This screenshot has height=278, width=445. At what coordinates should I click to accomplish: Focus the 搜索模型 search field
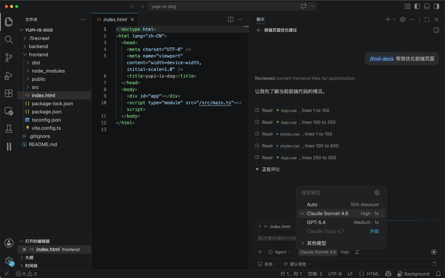(336, 193)
